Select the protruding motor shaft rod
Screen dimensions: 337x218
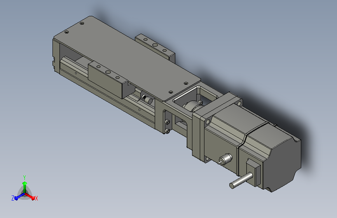[241, 181]
